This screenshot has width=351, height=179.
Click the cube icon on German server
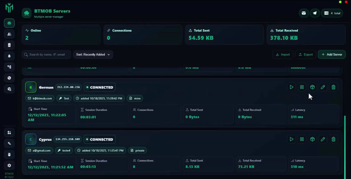(312, 87)
